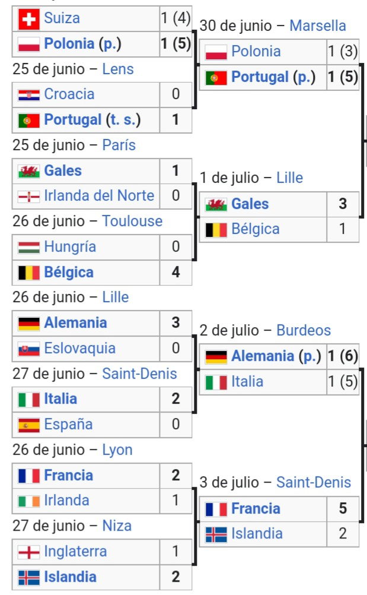Image resolution: width=367 pixels, height=595 pixels.
Task: Click the Spain flag icon beside España
Action: (x=29, y=425)
